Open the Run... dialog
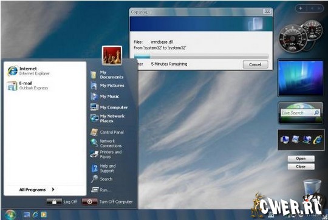This screenshot has width=328, height=220. pos(101,190)
